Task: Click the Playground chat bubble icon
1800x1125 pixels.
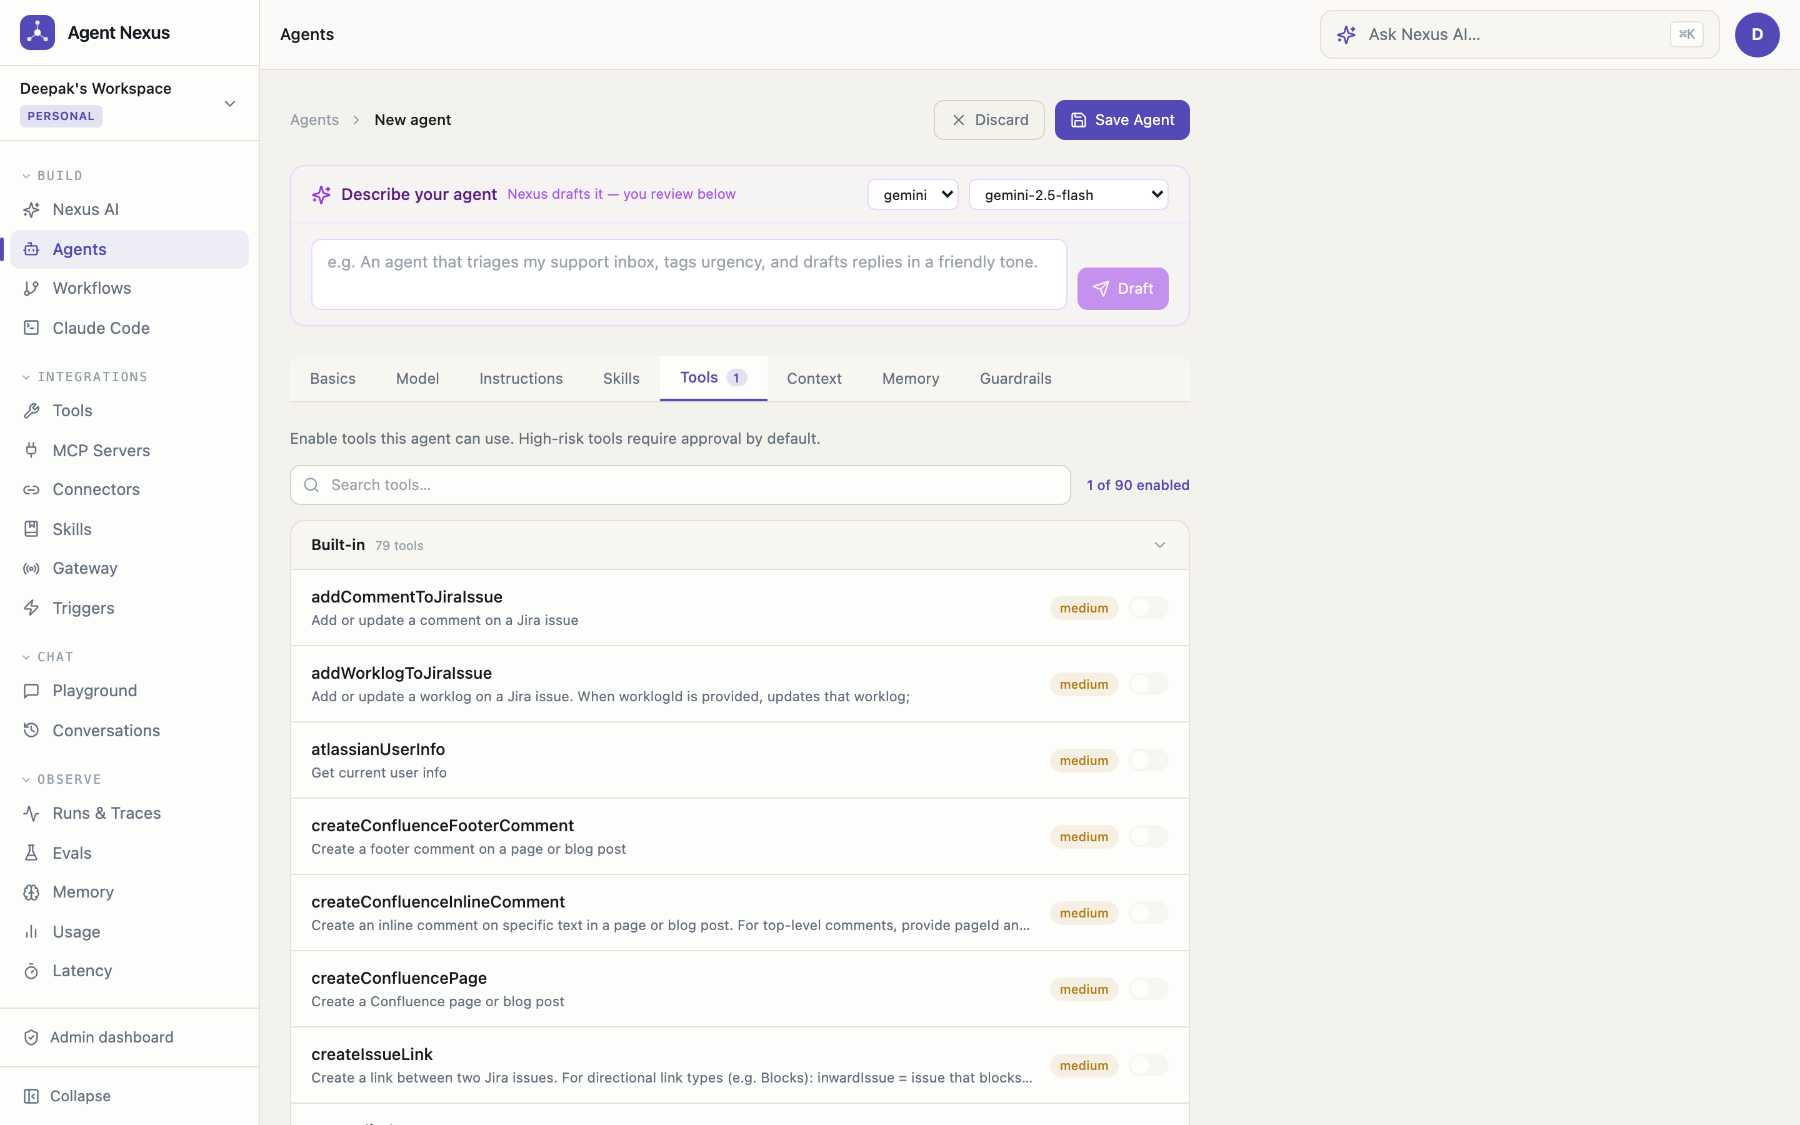Action: (x=31, y=691)
